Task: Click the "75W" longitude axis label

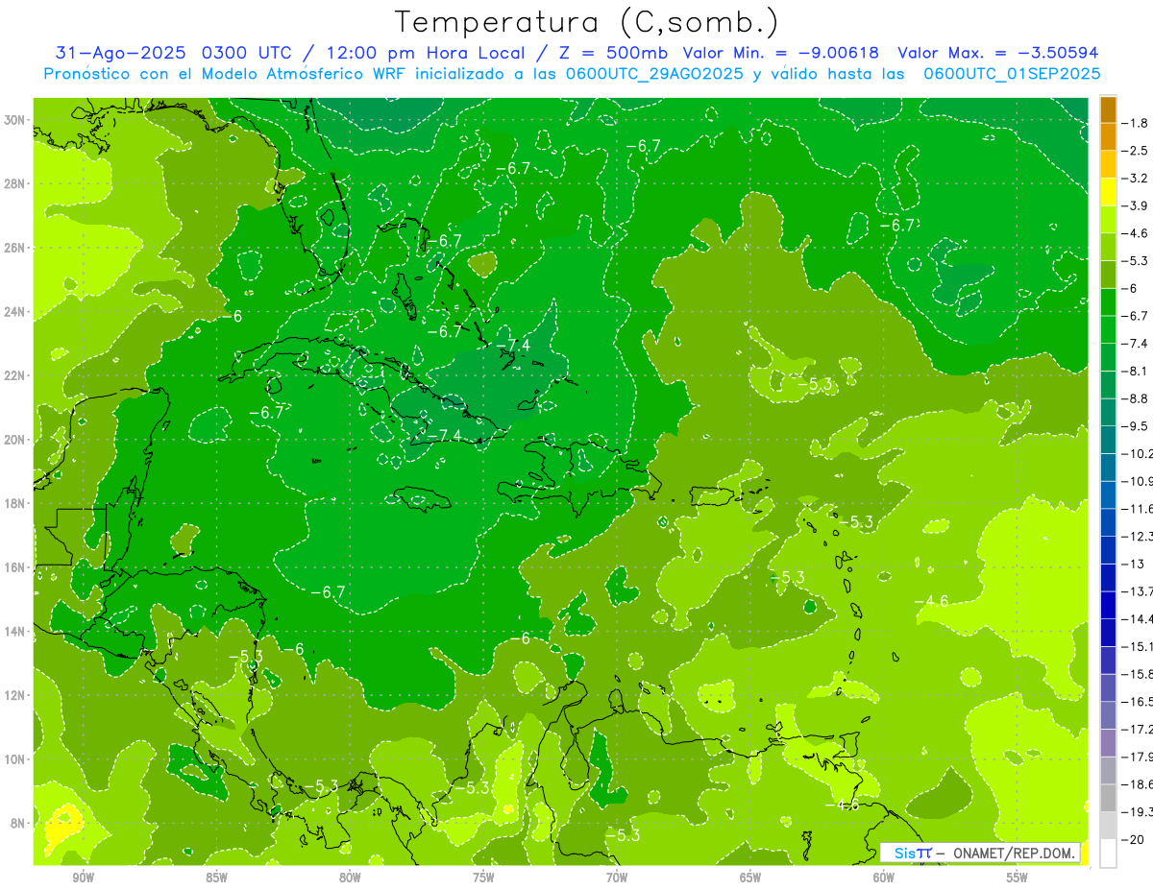Action: pos(483,878)
